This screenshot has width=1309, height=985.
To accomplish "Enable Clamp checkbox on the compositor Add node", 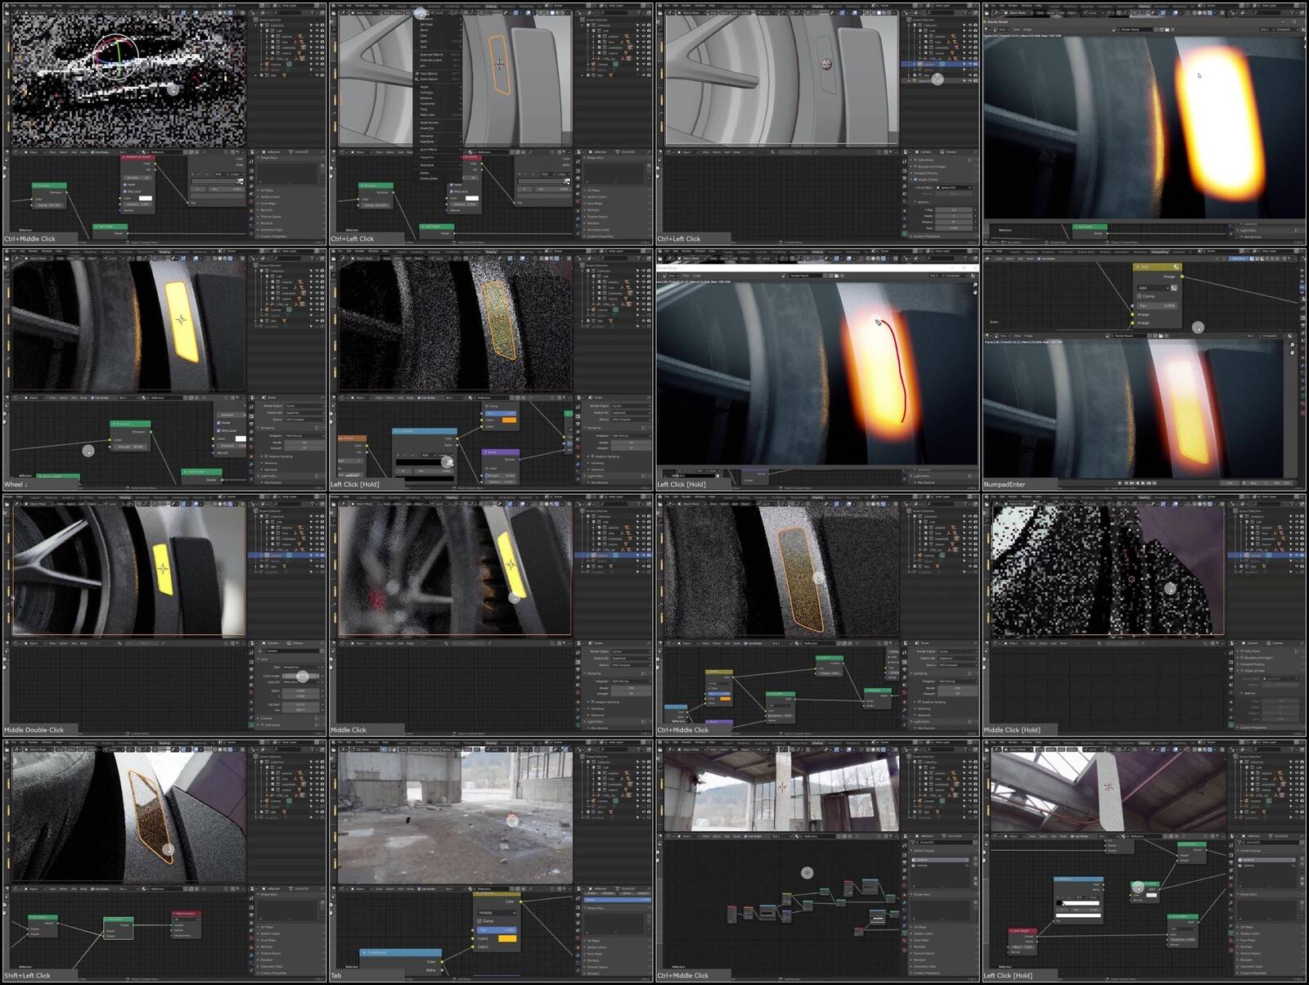I will 1140,296.
